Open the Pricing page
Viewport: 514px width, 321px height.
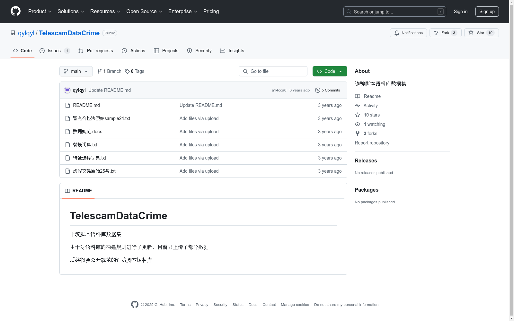click(x=211, y=11)
